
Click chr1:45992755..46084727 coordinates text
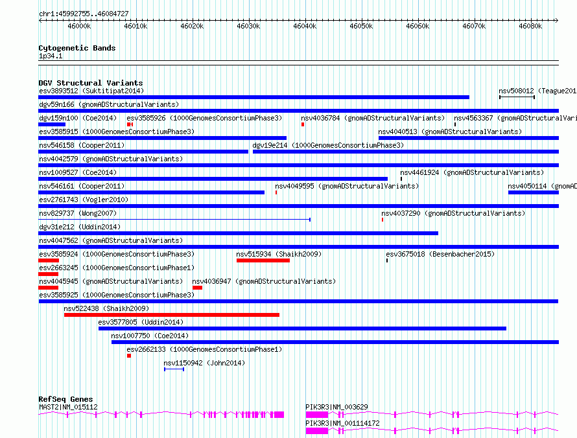point(84,14)
